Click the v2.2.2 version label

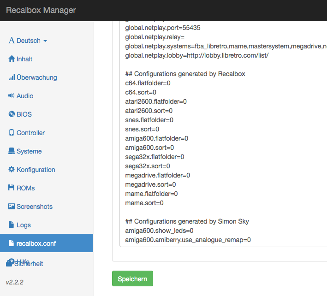[x=15, y=282]
